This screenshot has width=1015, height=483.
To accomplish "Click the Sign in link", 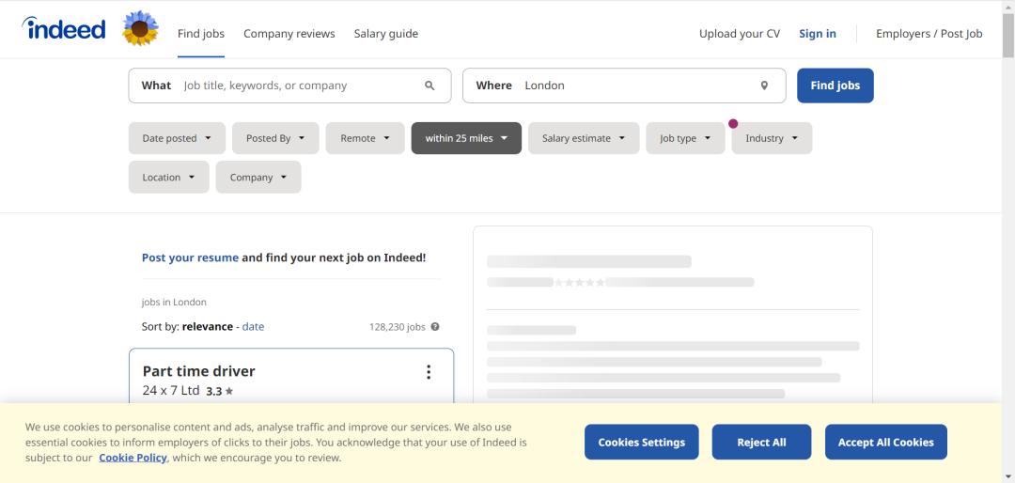I will pos(818,34).
